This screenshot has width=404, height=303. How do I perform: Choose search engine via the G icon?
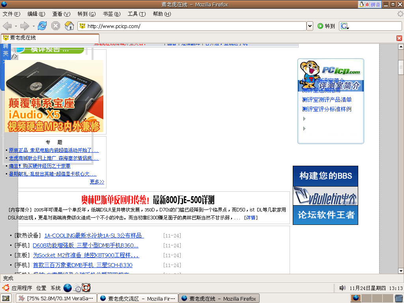[x=345, y=26]
